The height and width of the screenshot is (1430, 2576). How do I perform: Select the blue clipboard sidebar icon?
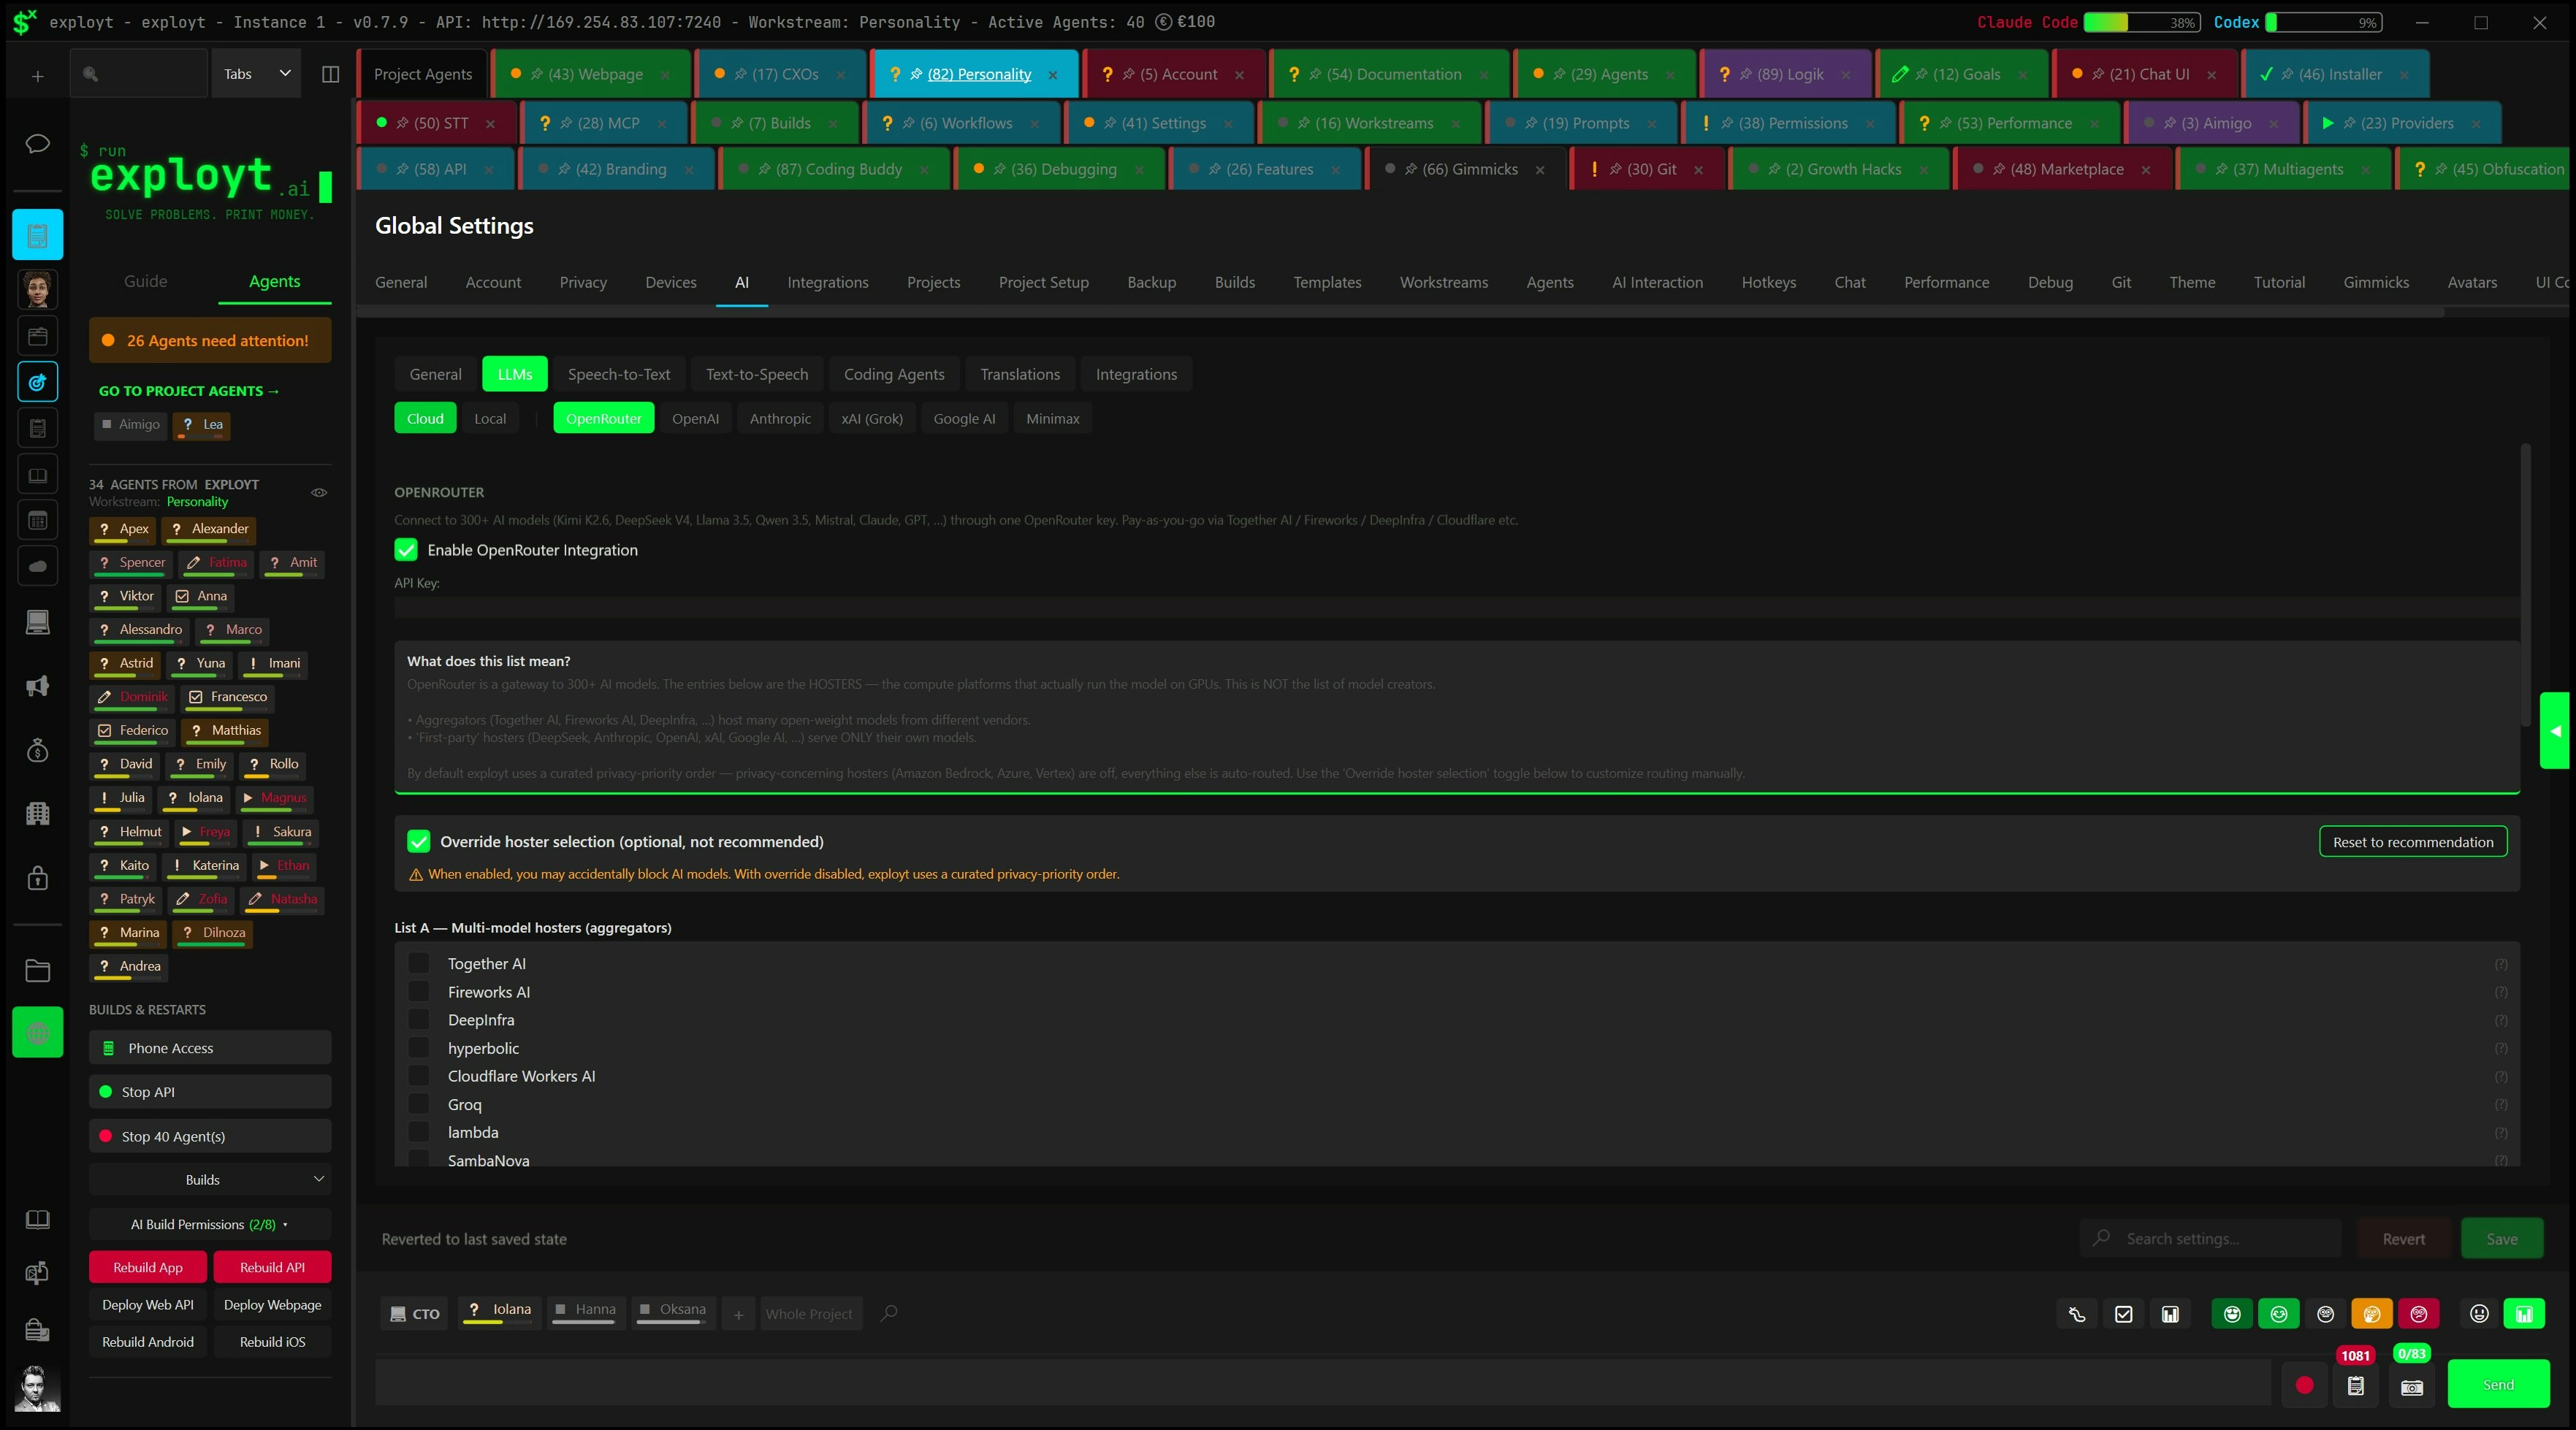click(x=37, y=235)
